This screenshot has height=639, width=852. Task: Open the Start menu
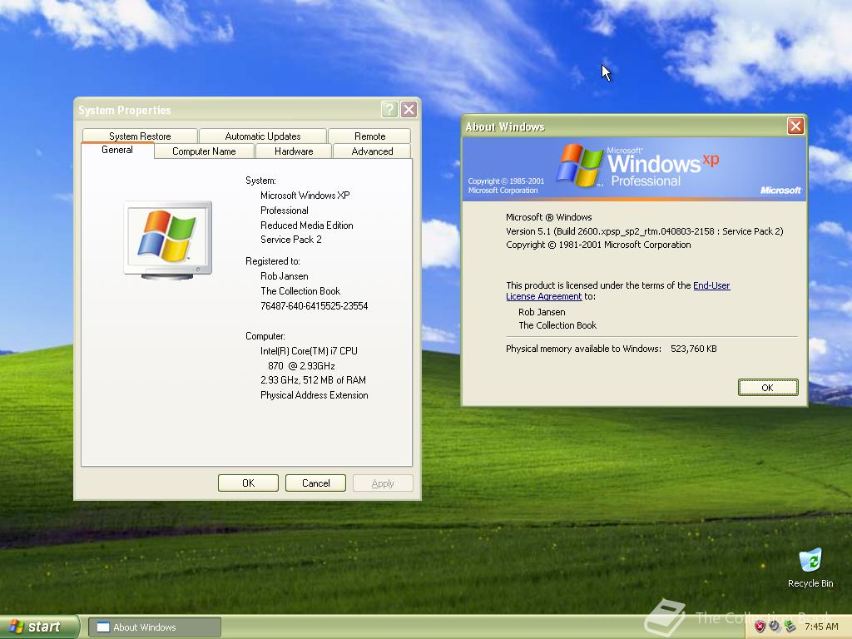(x=39, y=627)
